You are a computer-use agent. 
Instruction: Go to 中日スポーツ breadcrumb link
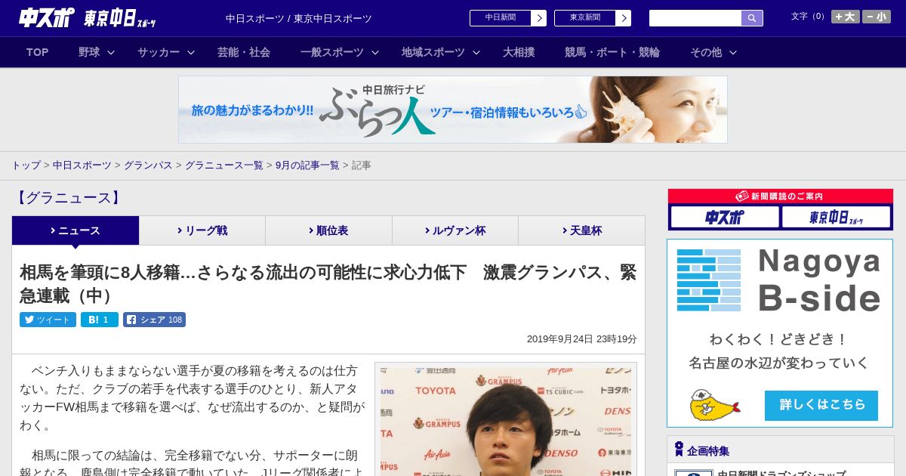click(82, 165)
